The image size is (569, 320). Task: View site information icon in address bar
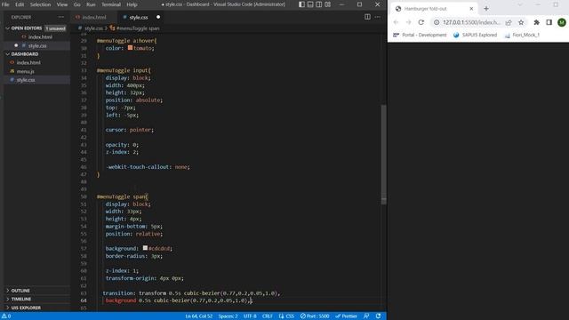tap(437, 22)
